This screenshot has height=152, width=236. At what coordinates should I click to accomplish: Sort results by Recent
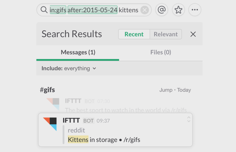coord(134,34)
